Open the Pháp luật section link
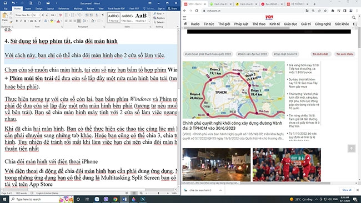 tap(241, 24)
